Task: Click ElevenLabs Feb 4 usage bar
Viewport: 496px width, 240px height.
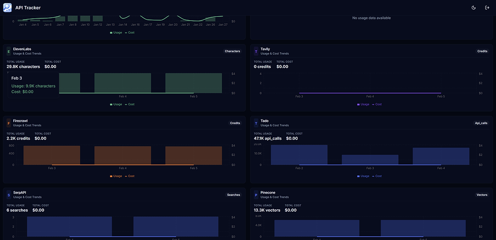Action: 123,83
